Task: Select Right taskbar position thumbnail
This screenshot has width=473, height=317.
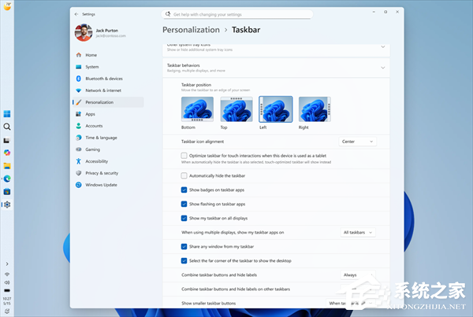Action: pyautogui.click(x=315, y=109)
